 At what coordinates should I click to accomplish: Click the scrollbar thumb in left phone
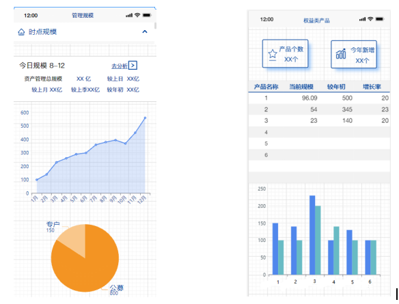[155, 25]
